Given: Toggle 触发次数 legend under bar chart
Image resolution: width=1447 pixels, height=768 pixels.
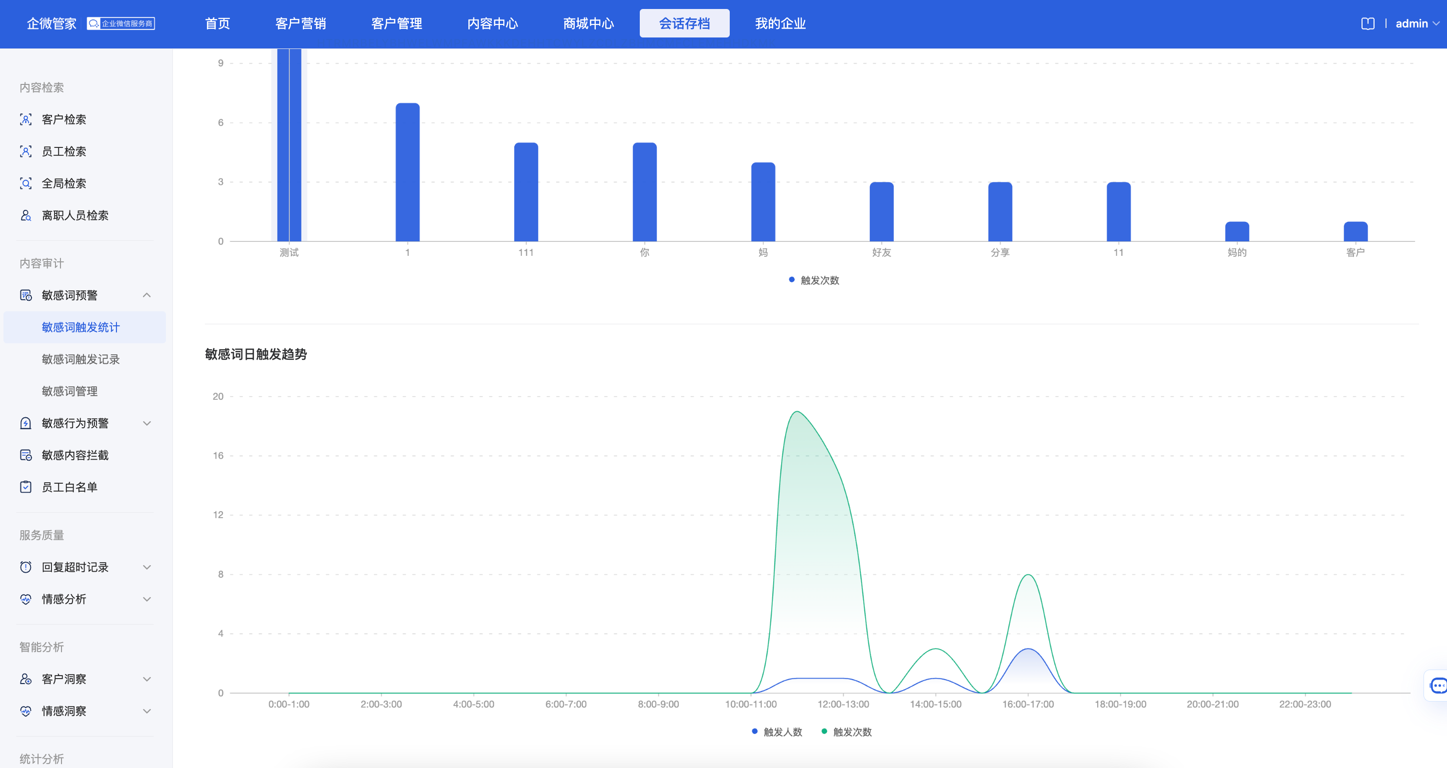Looking at the screenshot, I should [x=814, y=280].
